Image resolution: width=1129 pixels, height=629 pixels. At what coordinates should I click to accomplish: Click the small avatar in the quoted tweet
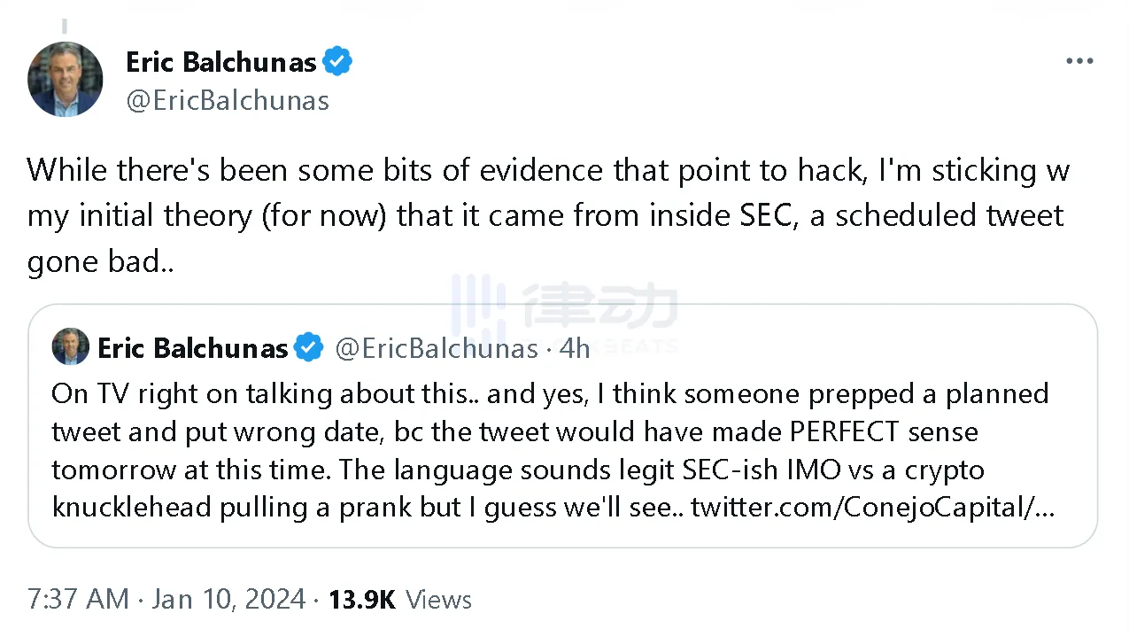pyautogui.click(x=71, y=346)
